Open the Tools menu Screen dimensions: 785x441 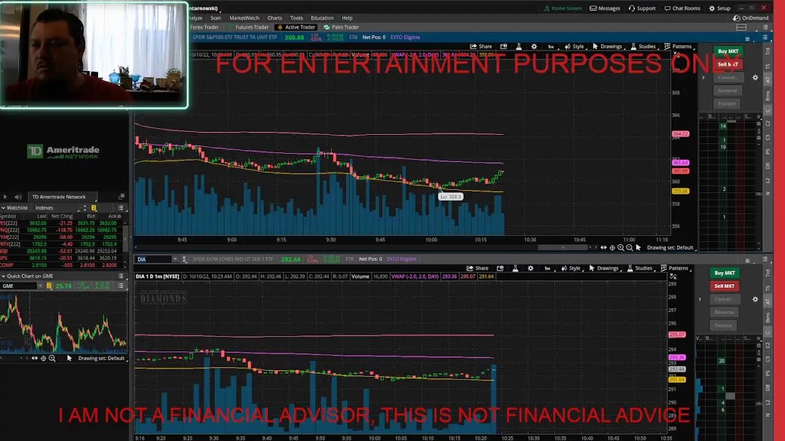tap(296, 18)
